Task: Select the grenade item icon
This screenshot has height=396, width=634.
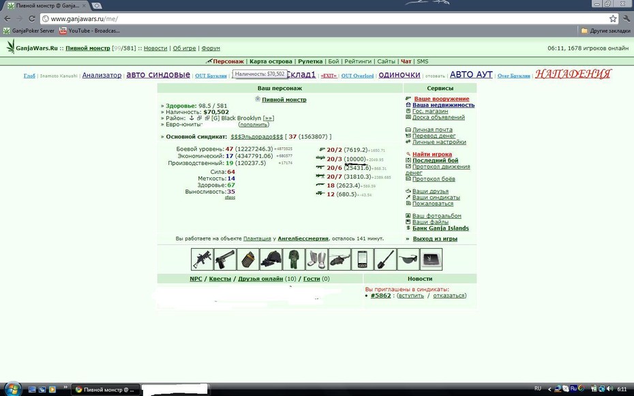Action: pos(248,259)
